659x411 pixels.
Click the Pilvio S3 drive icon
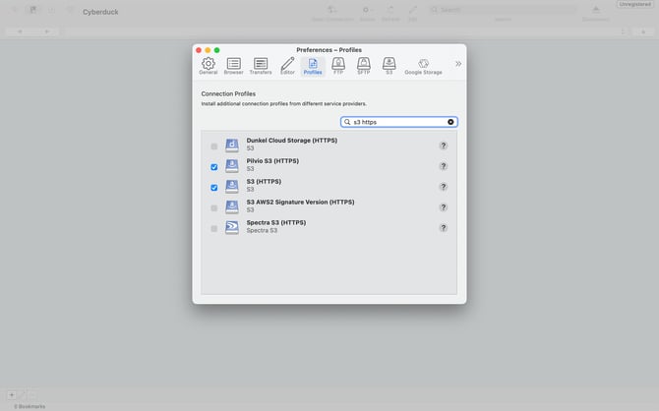[232, 165]
